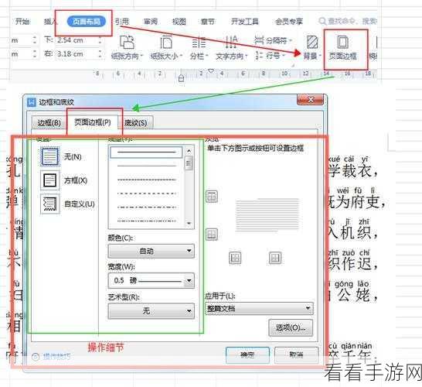The height and width of the screenshot is (387, 422).
Task: Open the 底纹(S) shading tab
Action: point(136,123)
